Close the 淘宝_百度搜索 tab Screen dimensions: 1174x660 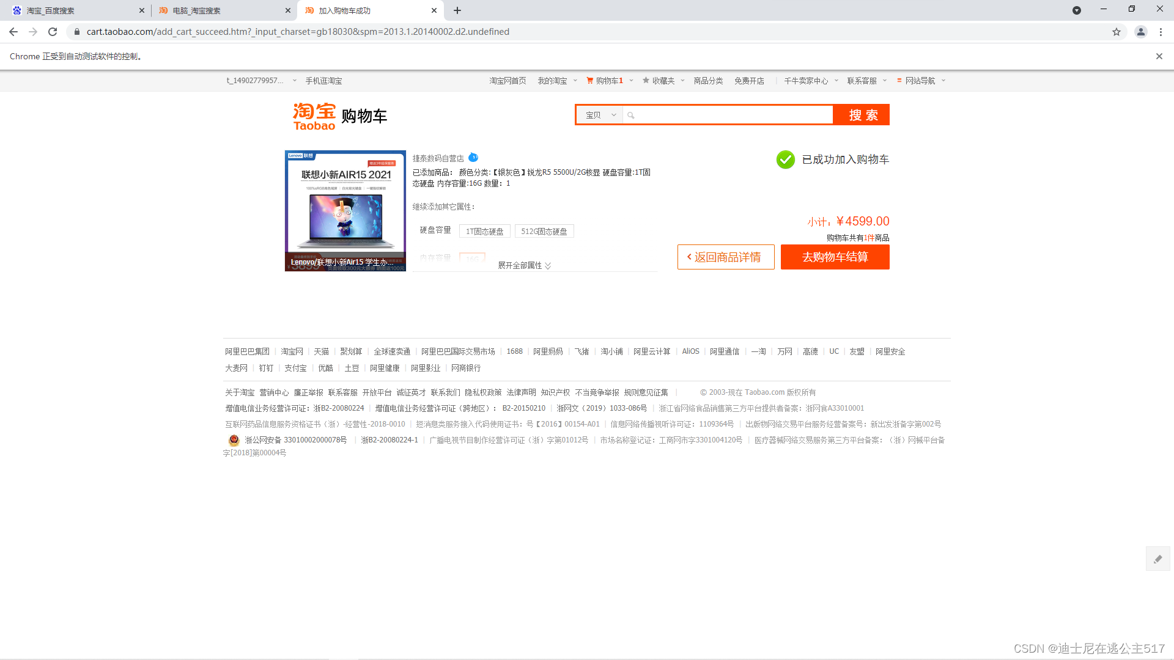pyautogui.click(x=142, y=10)
